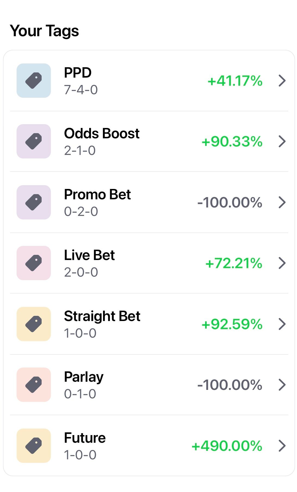Tap the Future tag icon
Viewport: 297px width, 492px height.
click(34, 446)
